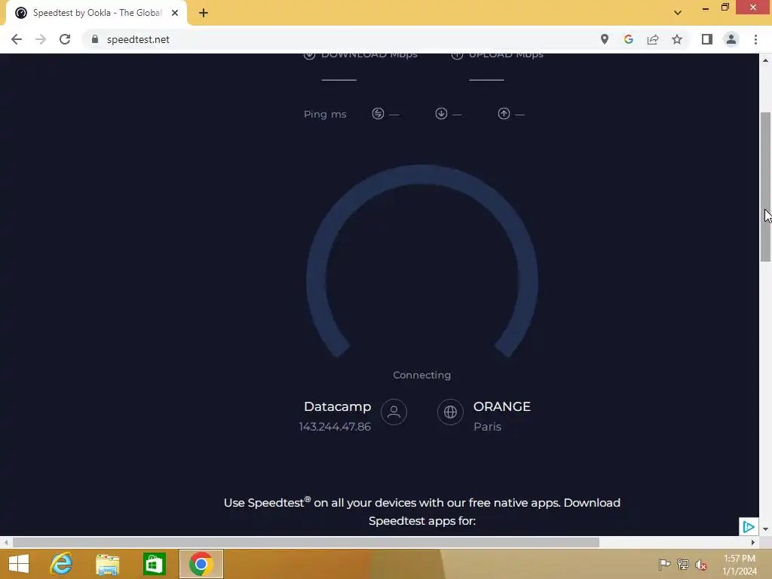Open a new browser tab
Screen dimensions: 772x579
coord(204,13)
